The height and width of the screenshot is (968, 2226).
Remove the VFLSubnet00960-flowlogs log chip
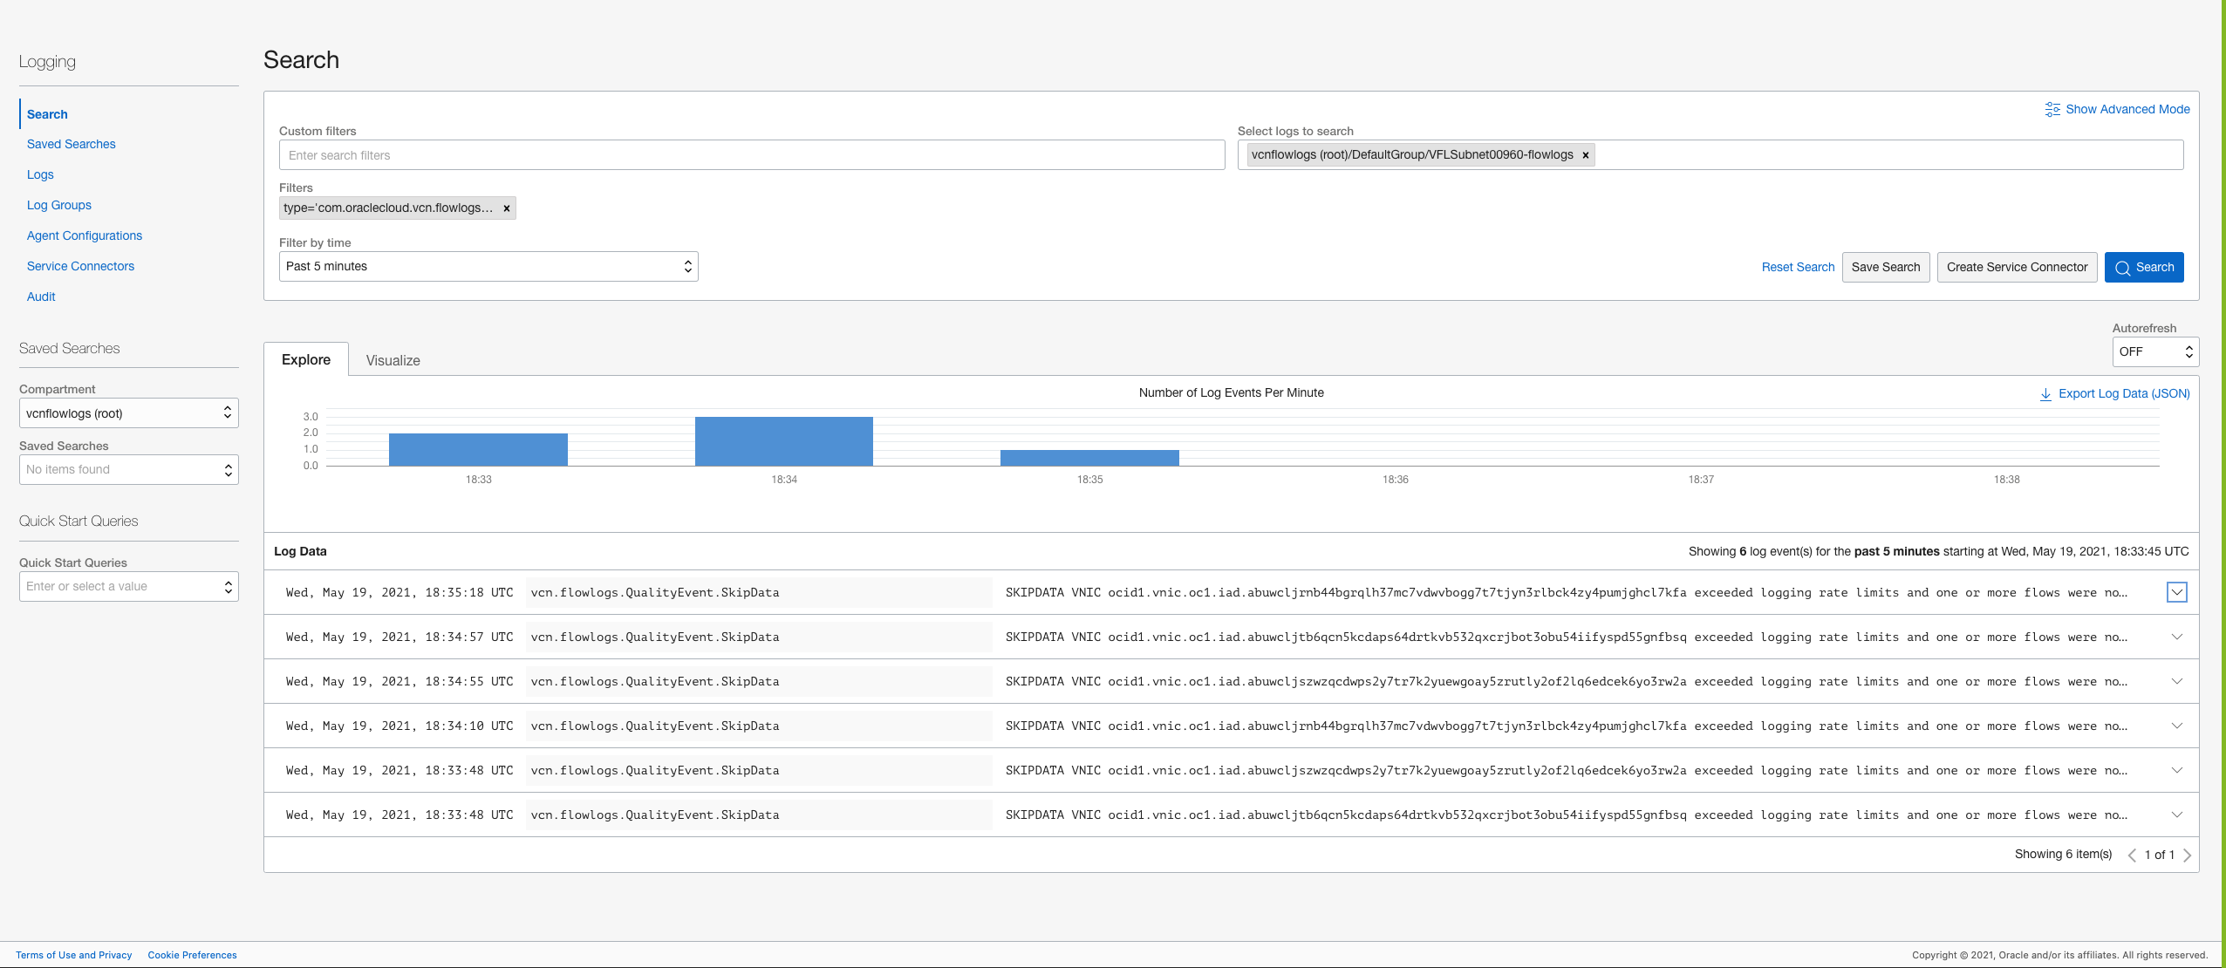click(x=1586, y=155)
